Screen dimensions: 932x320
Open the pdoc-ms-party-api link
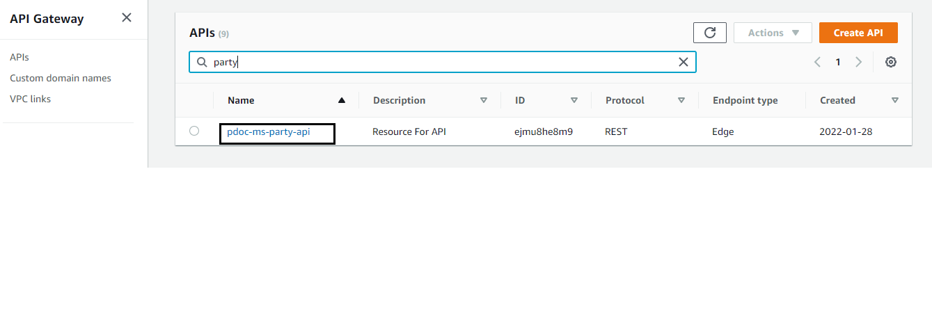(x=269, y=131)
